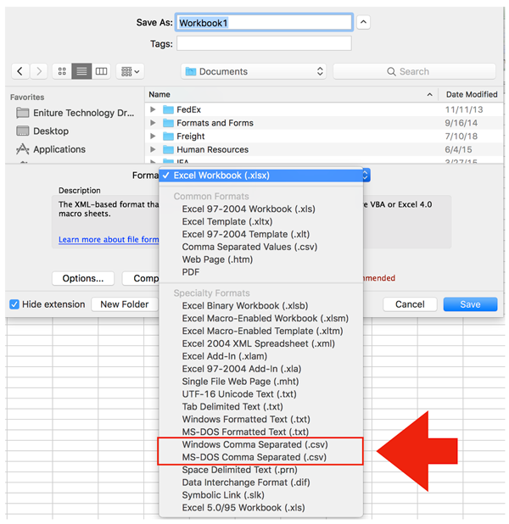Click the blue Save button
509x524 pixels.
click(470, 304)
